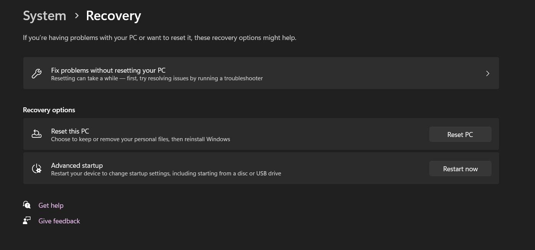Viewport: 535px width, 250px height.
Task: Click the Restart now button
Action: point(460,169)
